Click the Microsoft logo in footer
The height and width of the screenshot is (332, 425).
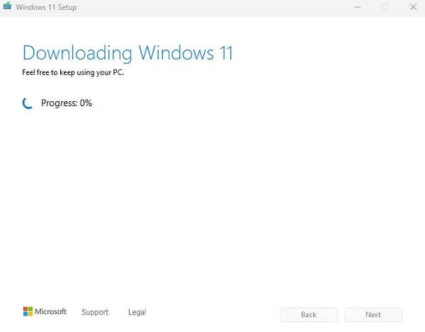[x=45, y=311]
